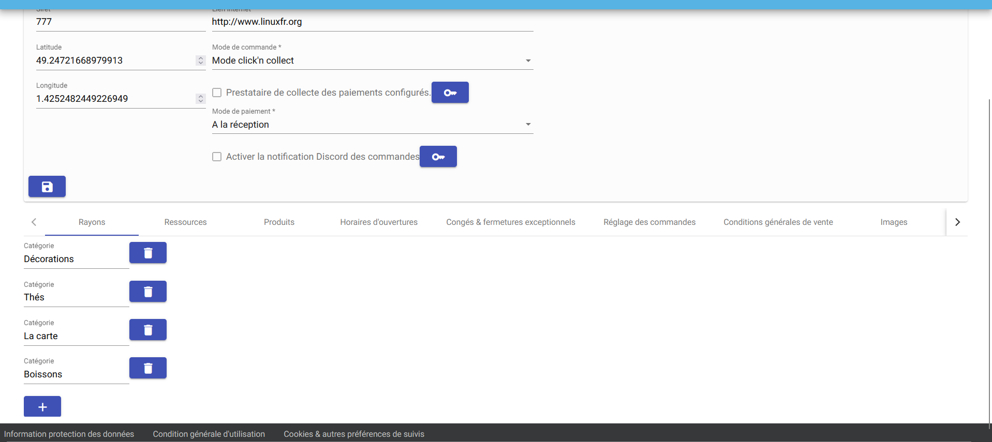Switch to the Produits tab
The image size is (992, 442).
pyautogui.click(x=279, y=222)
